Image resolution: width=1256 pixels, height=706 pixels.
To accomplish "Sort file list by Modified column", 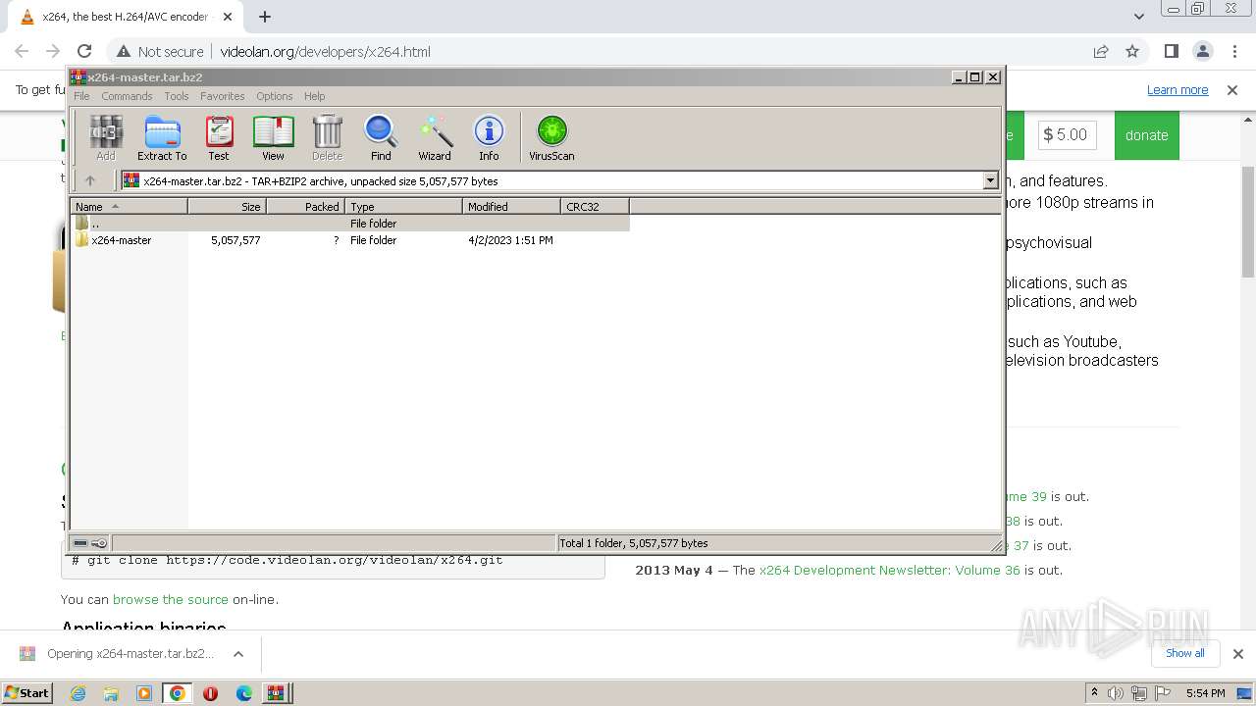I will point(511,206).
